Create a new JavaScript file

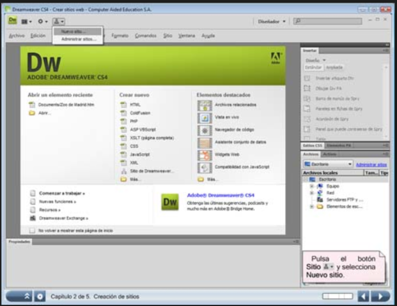(x=140, y=154)
